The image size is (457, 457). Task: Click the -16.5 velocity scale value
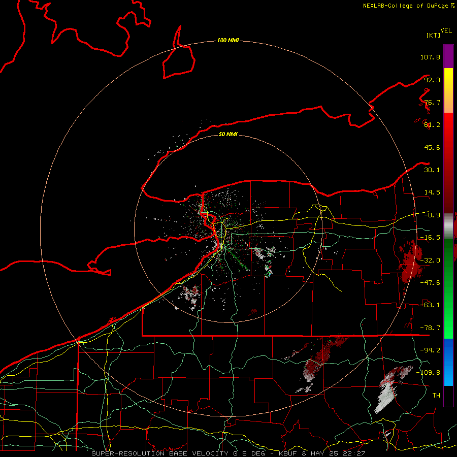click(x=430, y=238)
